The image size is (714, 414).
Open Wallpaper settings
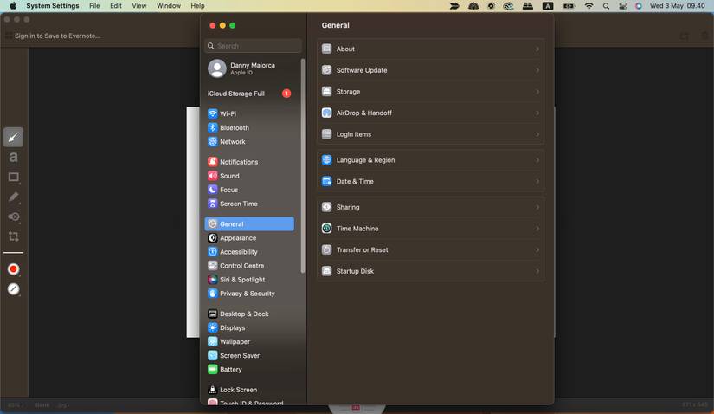pyautogui.click(x=249, y=341)
